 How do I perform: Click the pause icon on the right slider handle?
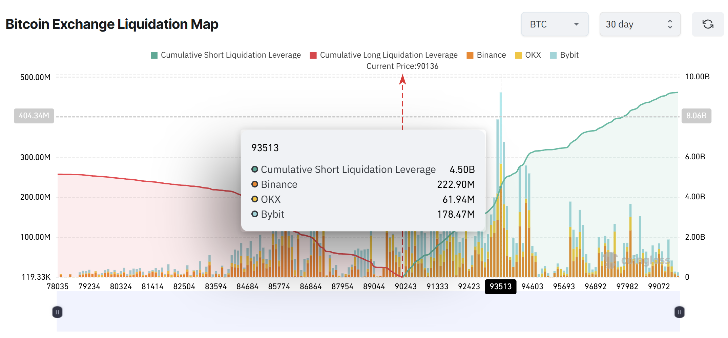click(x=679, y=312)
